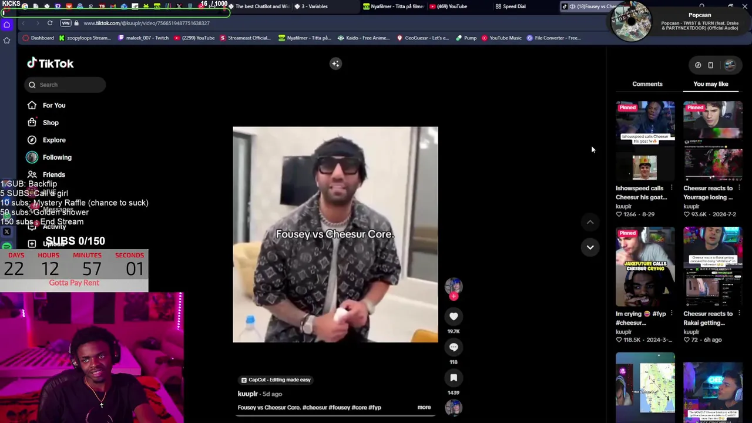This screenshot has height=423, width=752.
Task: Open the Cheesur reacts to Rakai thumbnail
Action: pyautogui.click(x=713, y=267)
